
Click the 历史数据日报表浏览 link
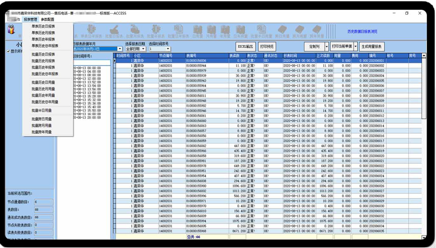[362, 31]
